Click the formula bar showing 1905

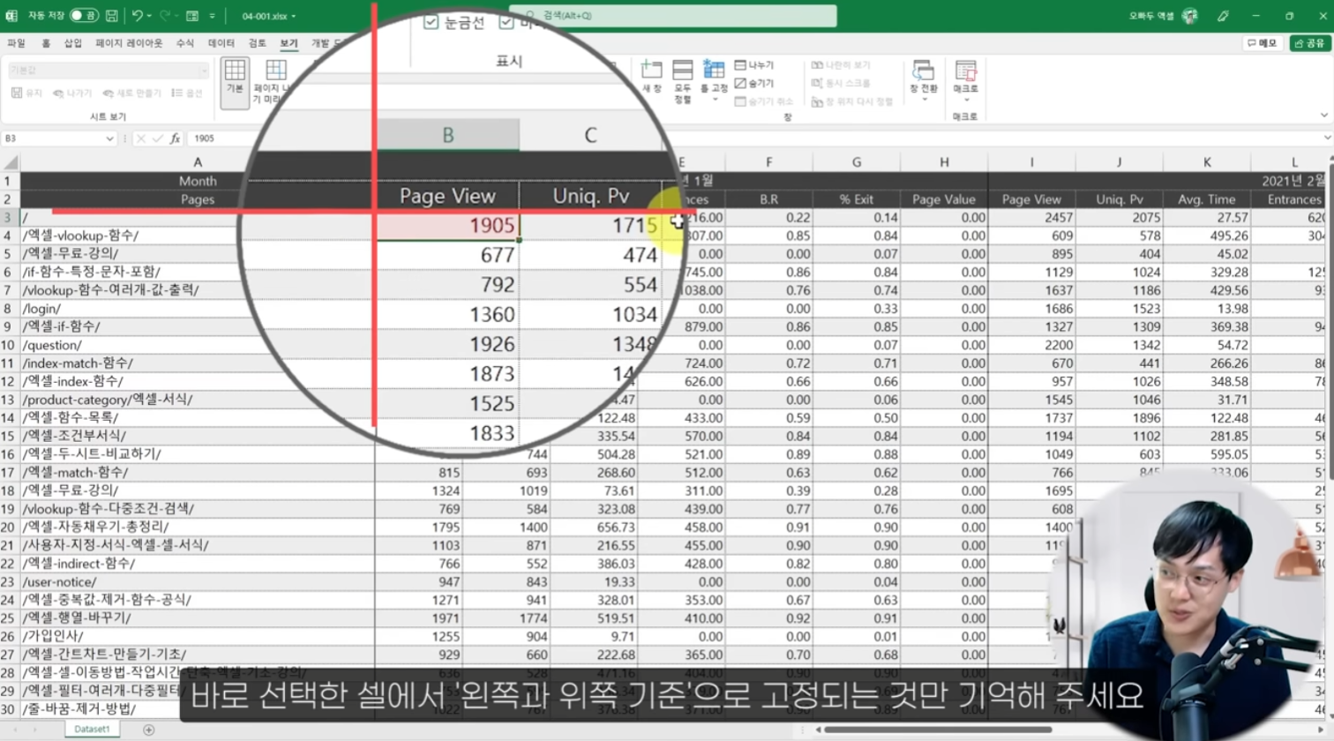(x=754, y=138)
